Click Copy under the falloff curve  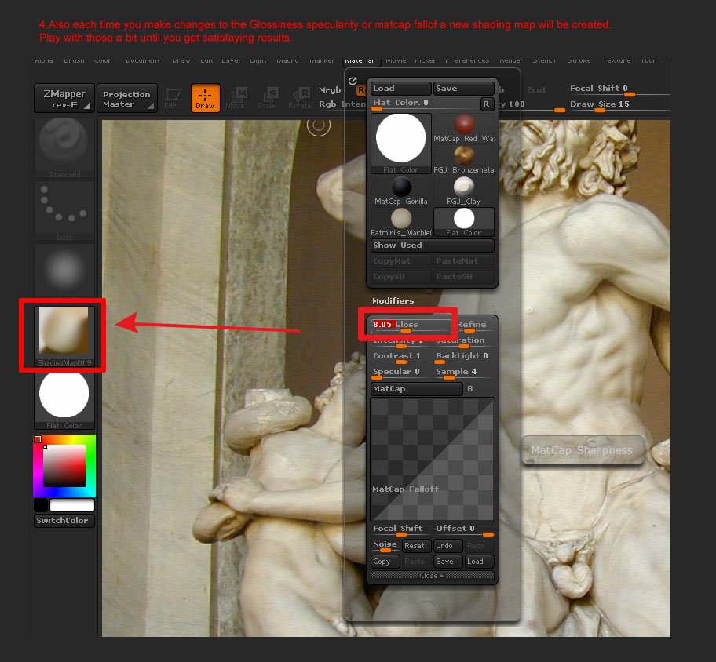[x=385, y=562]
